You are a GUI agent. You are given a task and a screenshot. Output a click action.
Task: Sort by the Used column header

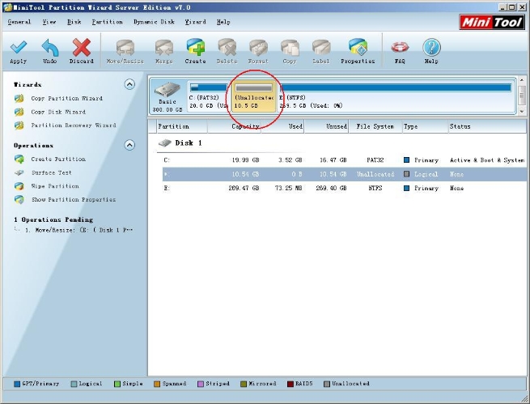coord(282,126)
